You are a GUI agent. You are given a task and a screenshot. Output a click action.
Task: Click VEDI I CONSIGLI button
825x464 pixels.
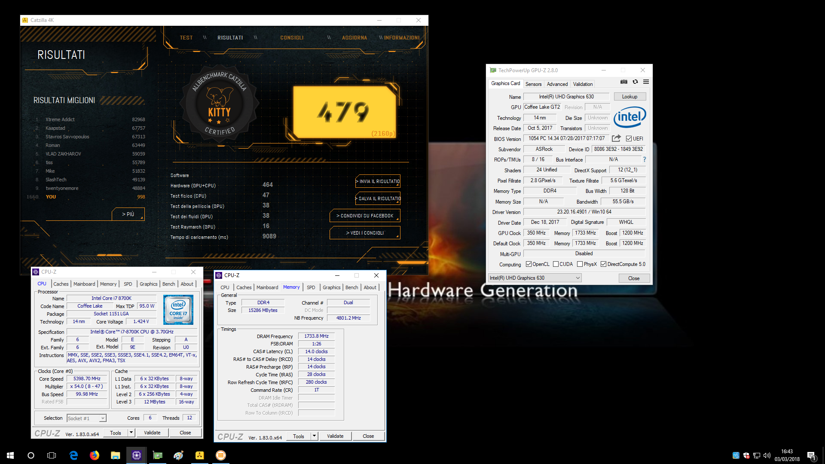pos(365,233)
